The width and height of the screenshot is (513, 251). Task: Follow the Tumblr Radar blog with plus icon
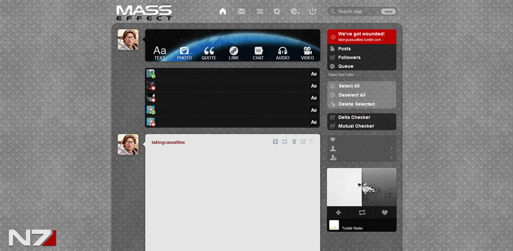tap(338, 212)
